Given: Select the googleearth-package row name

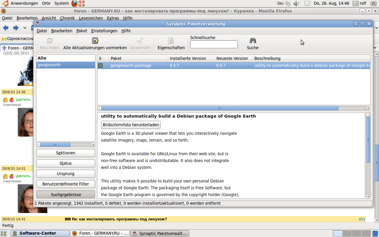Looking at the screenshot, I should 131,65.
